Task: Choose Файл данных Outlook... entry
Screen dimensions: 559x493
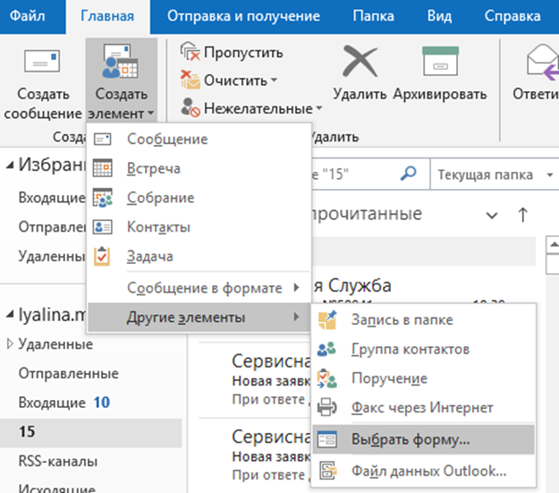Action: pos(424,471)
